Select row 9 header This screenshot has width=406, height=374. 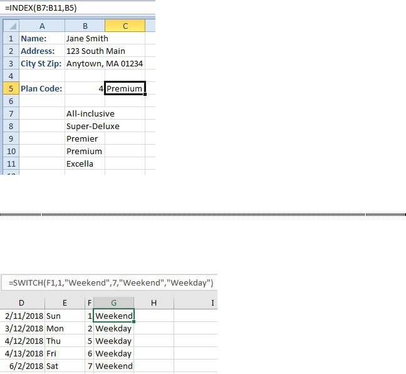point(11,138)
